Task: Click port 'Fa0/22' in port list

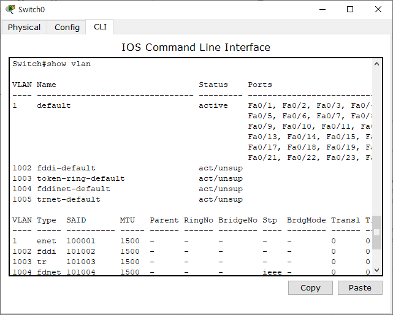Action: (x=302, y=157)
